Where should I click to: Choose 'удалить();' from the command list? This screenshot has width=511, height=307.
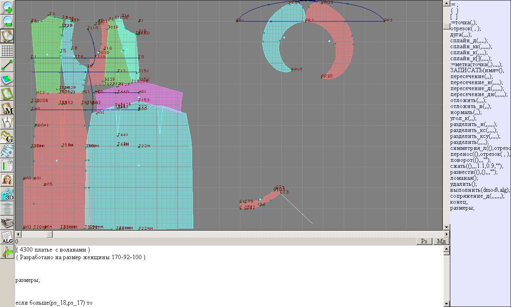tap(463, 184)
